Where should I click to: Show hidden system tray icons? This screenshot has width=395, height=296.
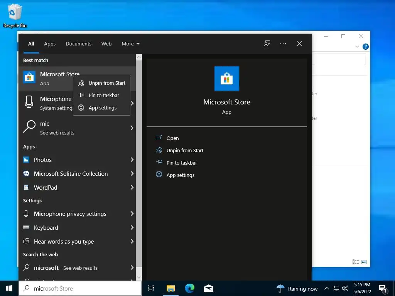326,288
